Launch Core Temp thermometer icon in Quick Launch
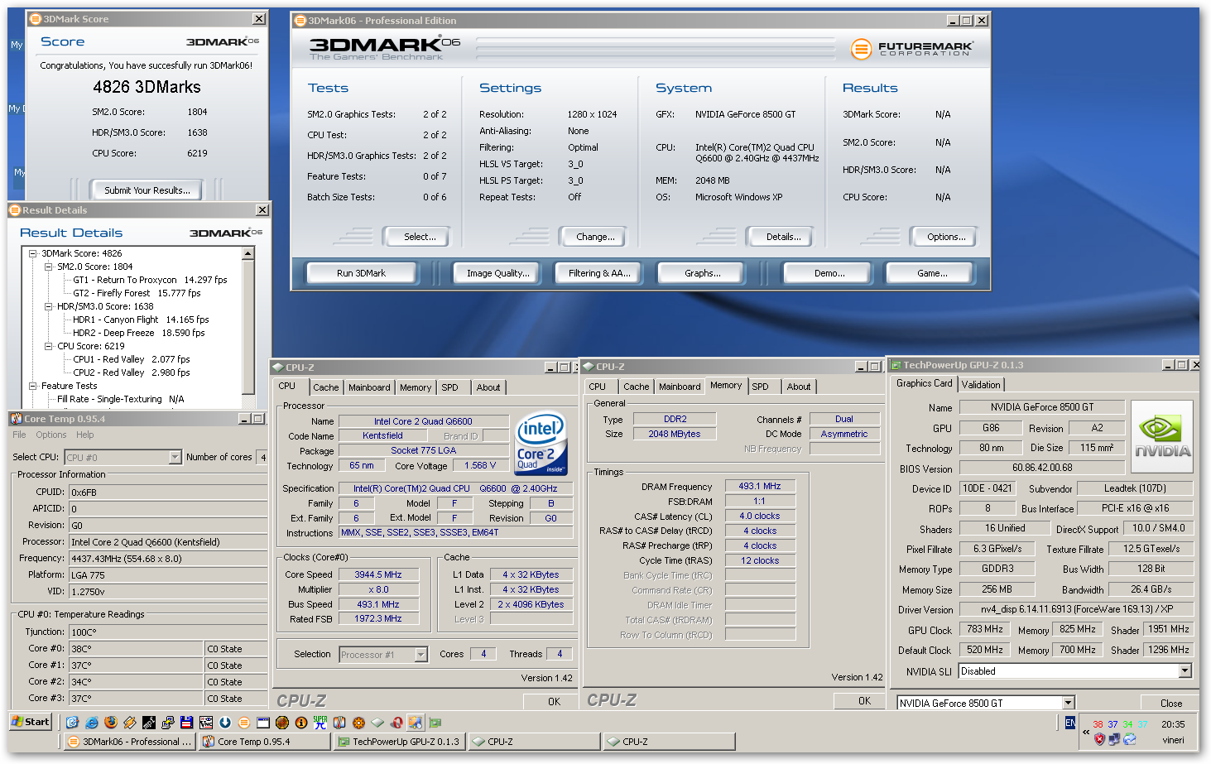This screenshot has width=1211, height=764. coord(339,723)
